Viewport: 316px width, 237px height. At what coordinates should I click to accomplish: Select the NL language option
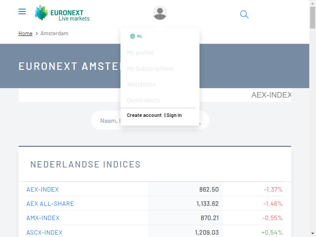point(140,36)
